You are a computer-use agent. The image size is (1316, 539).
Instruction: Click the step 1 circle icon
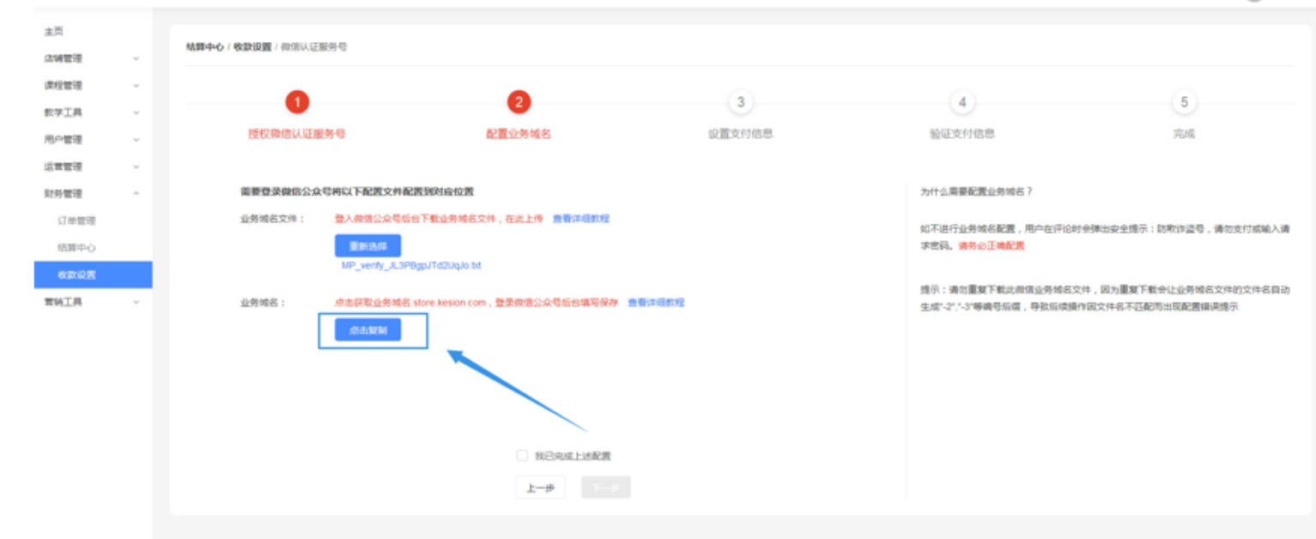tap(297, 103)
